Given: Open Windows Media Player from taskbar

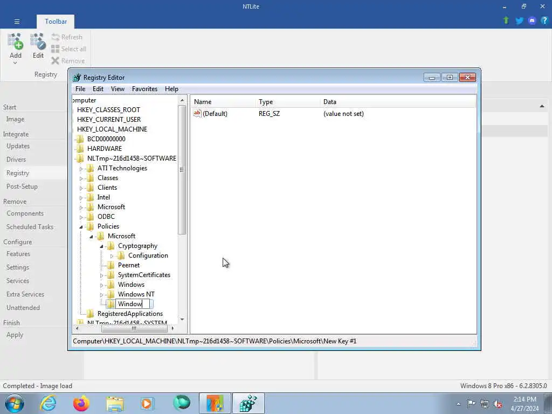Looking at the screenshot, I should [147, 403].
